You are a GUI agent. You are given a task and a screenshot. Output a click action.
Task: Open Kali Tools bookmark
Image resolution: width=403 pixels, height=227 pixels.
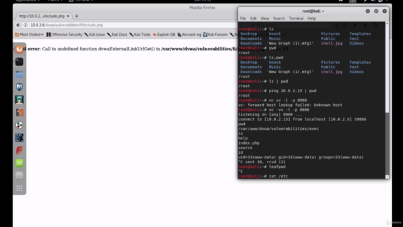tap(140, 35)
